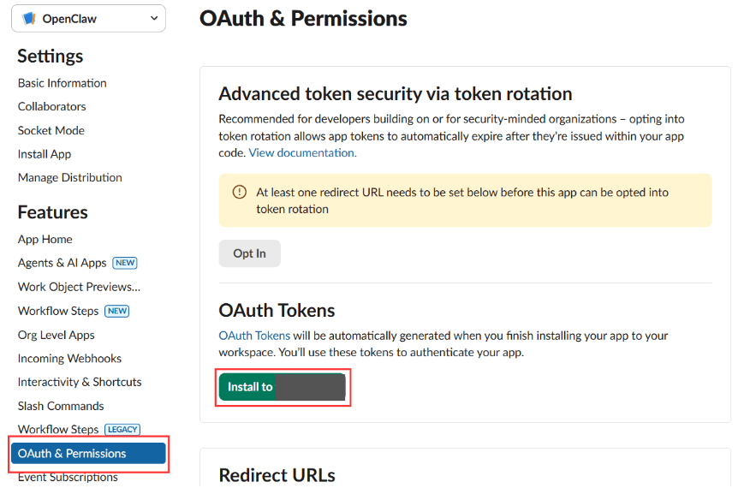The height and width of the screenshot is (494, 750).
Task: Select Install App in sidebar
Action: (45, 154)
